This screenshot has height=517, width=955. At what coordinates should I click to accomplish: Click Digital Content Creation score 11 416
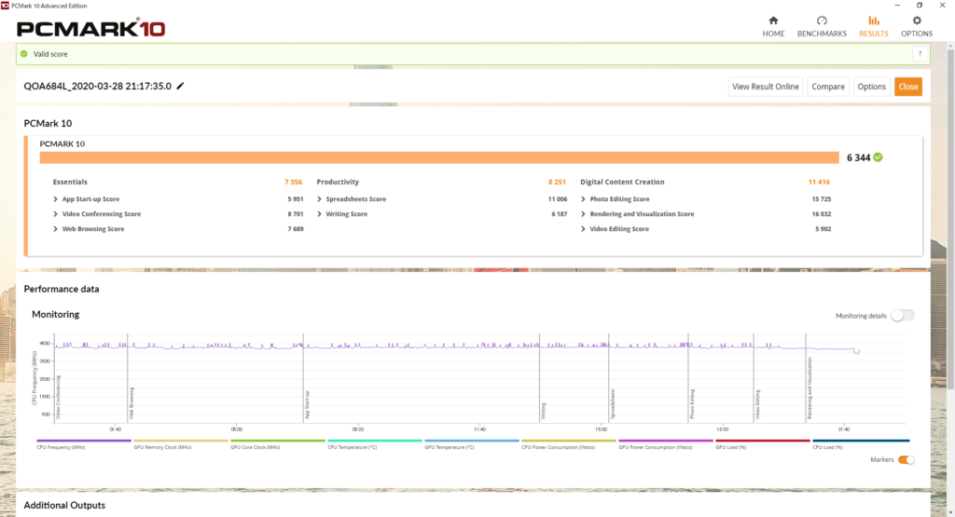[x=819, y=182]
